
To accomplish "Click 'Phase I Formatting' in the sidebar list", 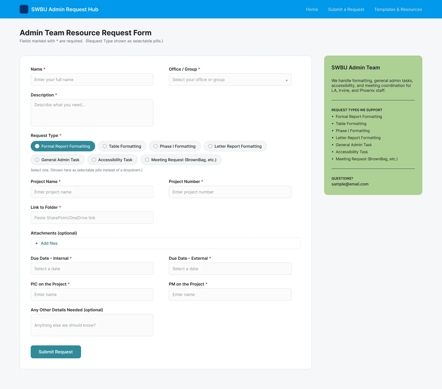I will coord(353,131).
